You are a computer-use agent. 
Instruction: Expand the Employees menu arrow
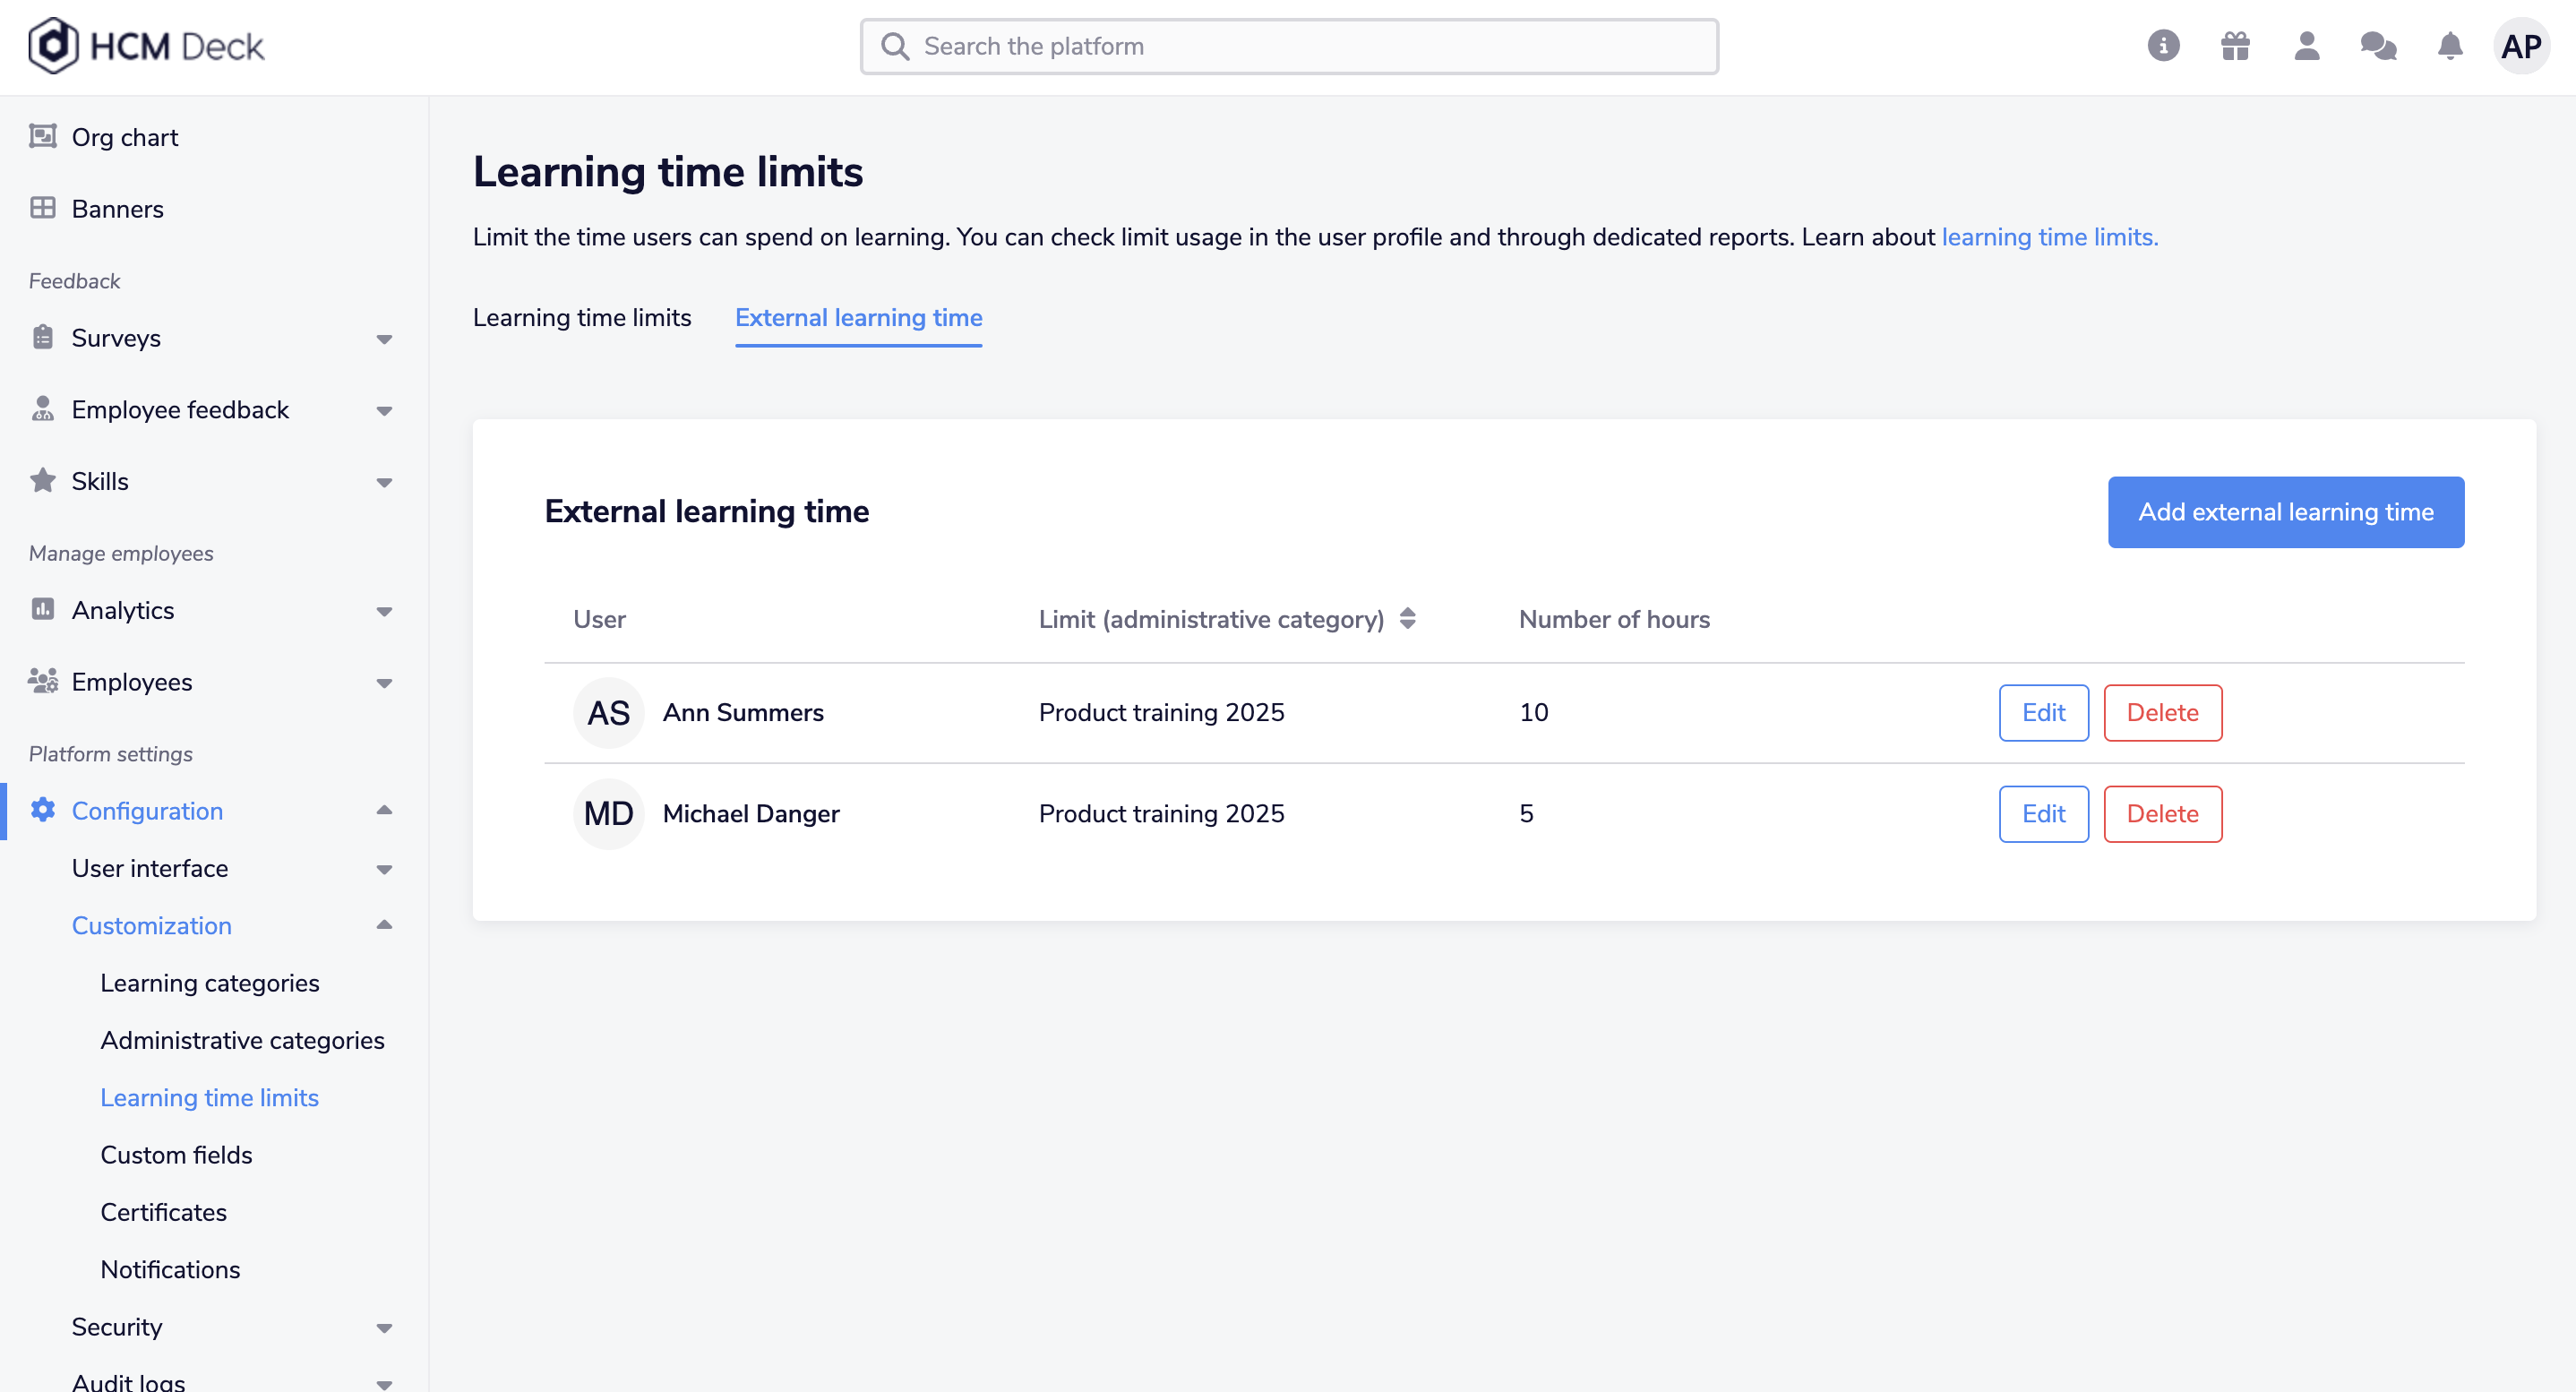[384, 683]
